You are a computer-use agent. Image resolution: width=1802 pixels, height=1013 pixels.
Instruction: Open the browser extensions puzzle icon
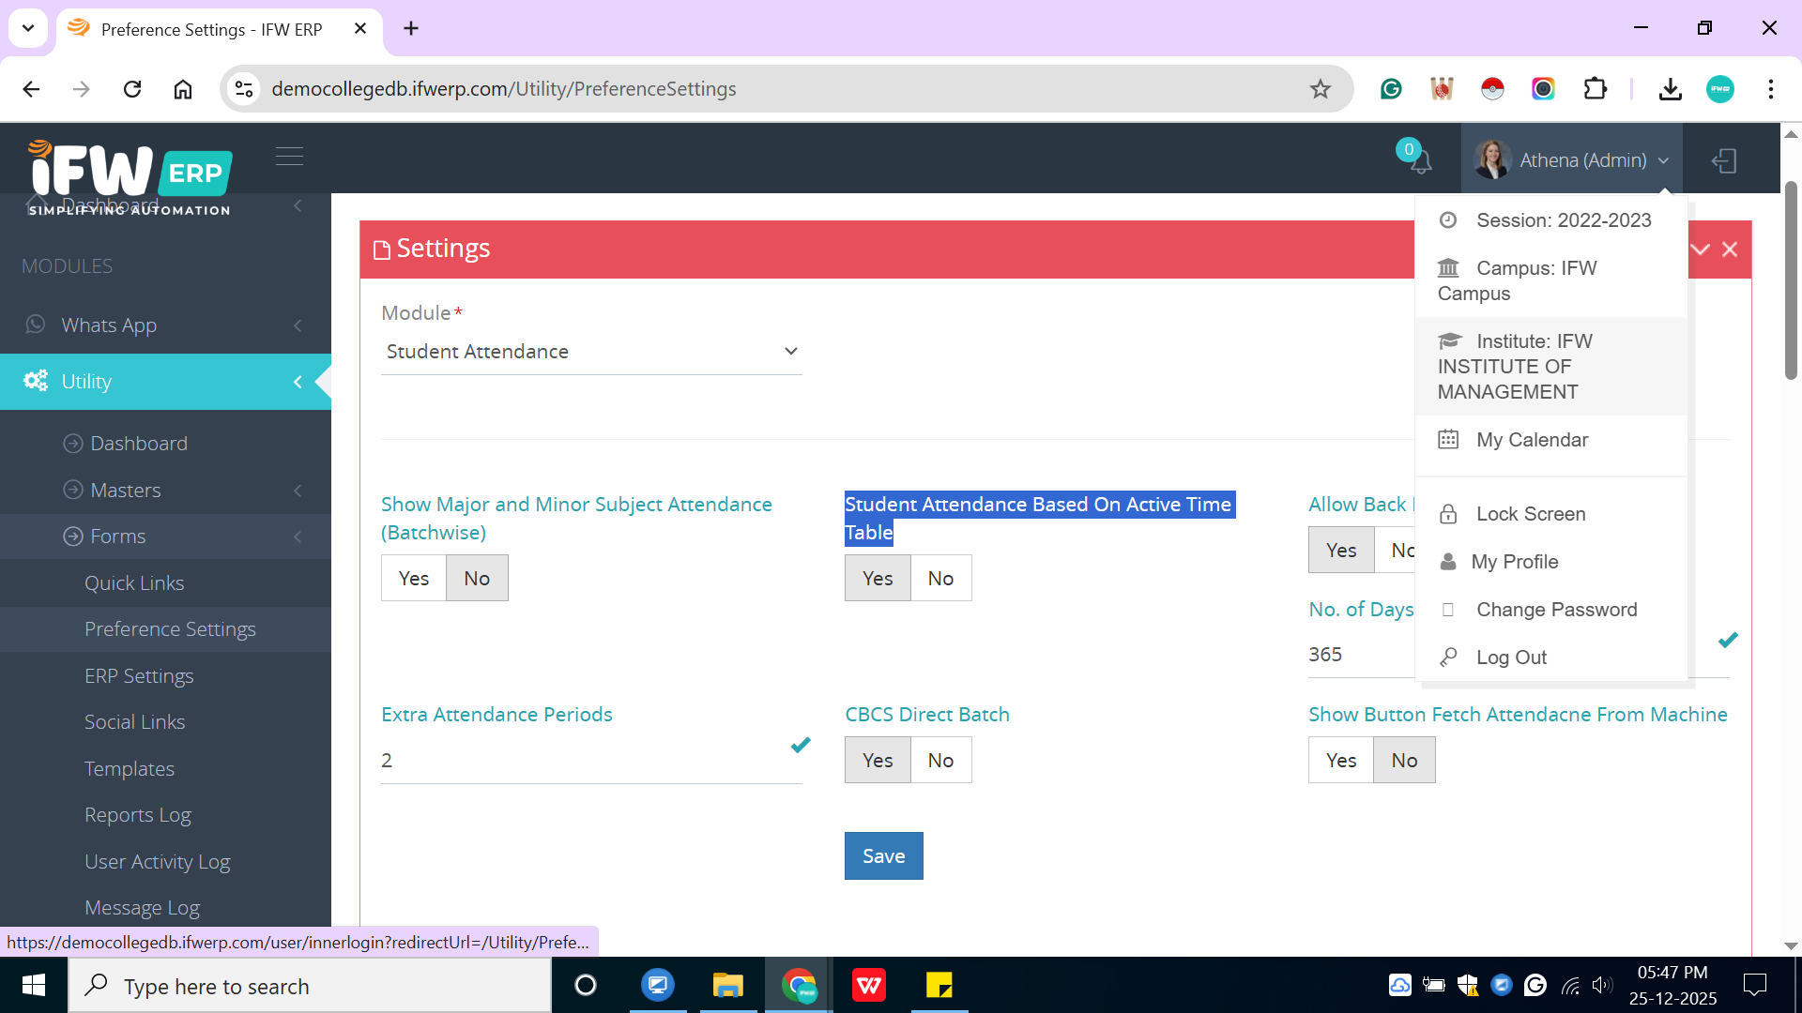click(x=1595, y=89)
